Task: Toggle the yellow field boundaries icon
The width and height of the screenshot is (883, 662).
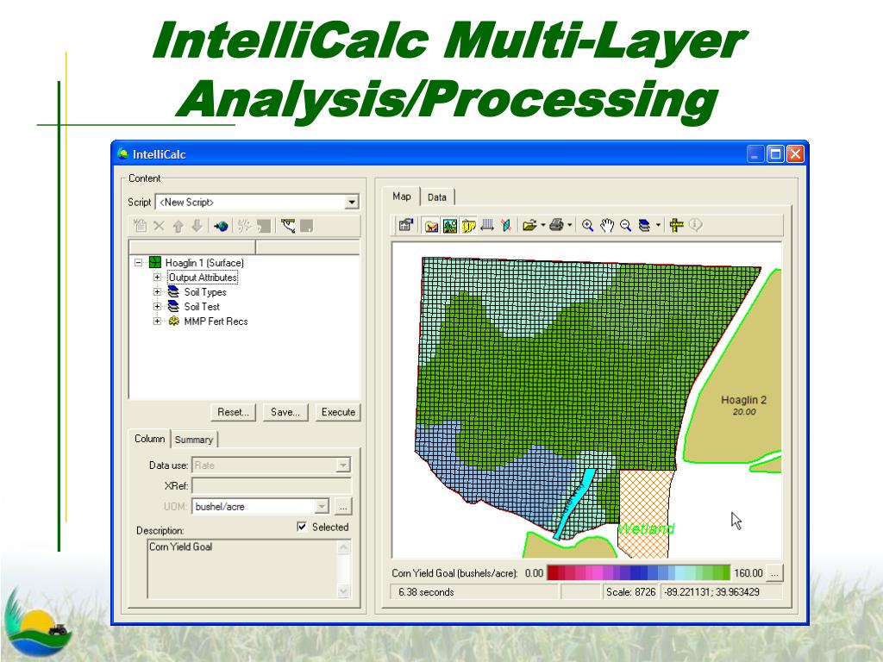Action: coord(468,227)
